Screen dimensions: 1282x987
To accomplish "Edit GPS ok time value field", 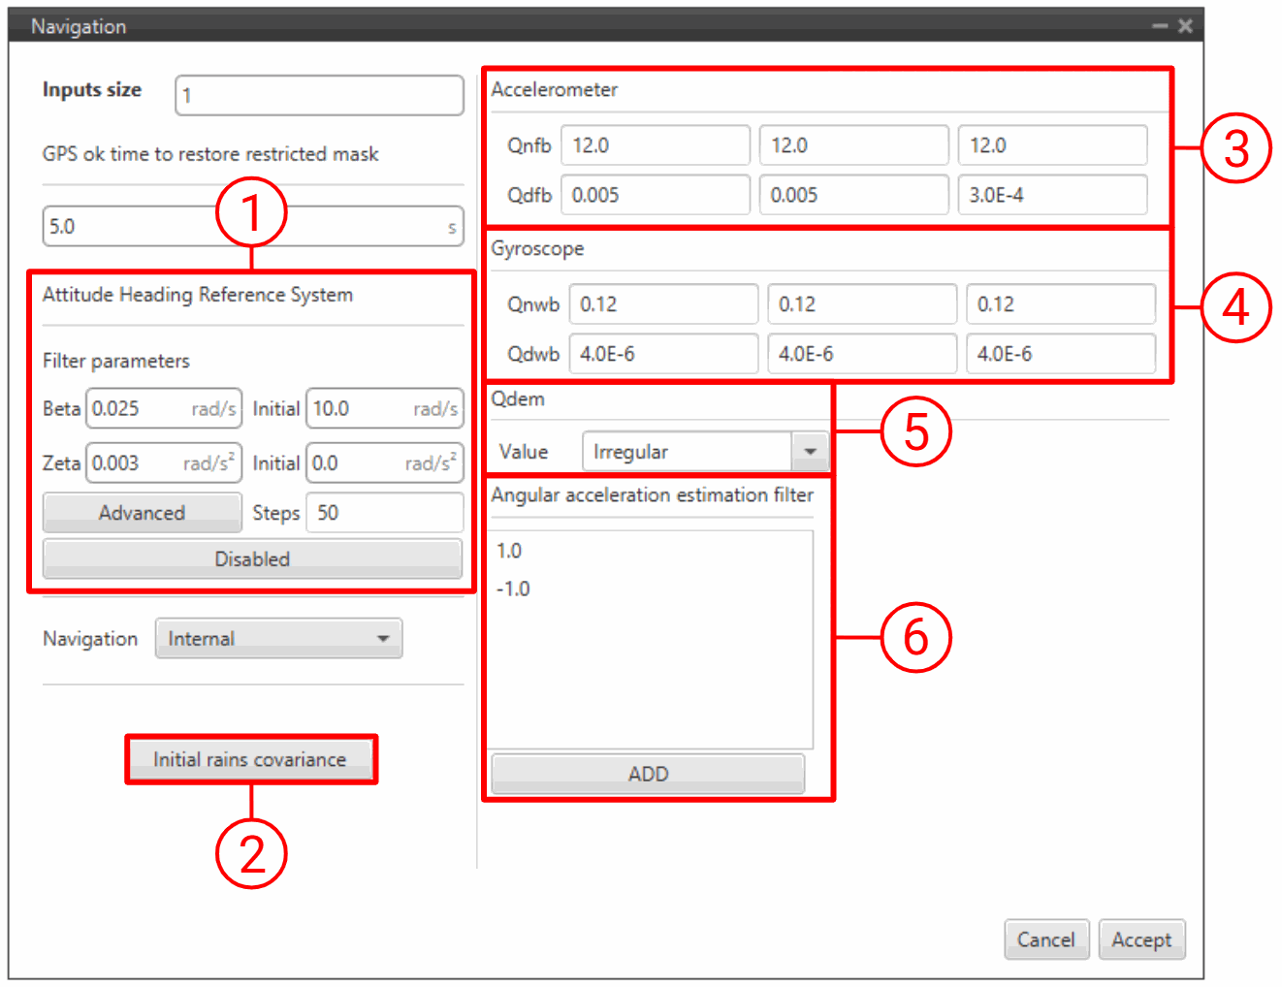I will point(242,227).
